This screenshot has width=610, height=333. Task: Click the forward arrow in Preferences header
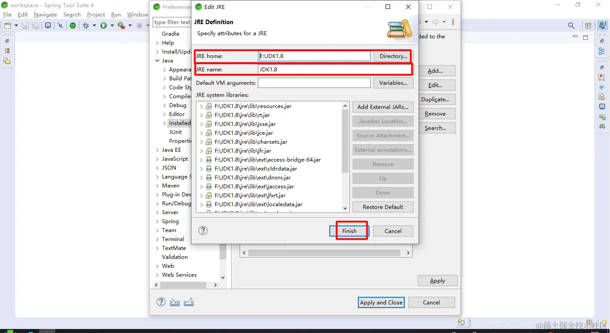436,22
